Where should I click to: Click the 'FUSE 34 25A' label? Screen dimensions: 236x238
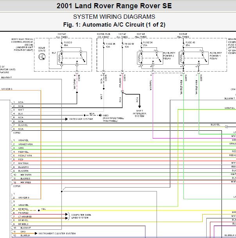148,44
